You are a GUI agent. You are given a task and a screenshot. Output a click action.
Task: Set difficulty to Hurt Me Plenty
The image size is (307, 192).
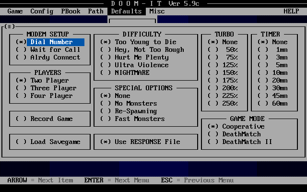click(134, 57)
